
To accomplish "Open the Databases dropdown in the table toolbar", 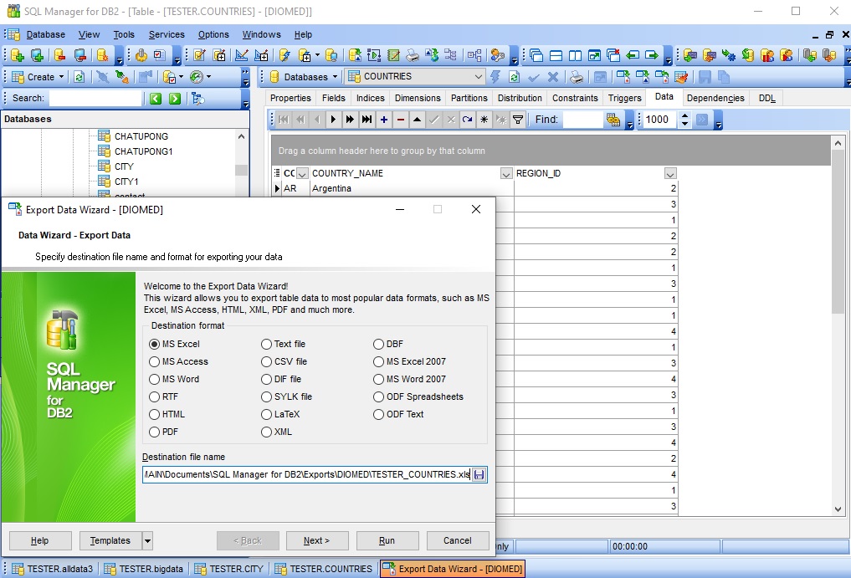I will click(335, 77).
